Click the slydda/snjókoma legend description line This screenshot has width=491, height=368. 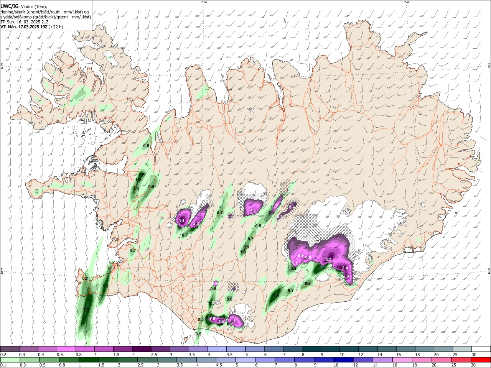[46, 17]
